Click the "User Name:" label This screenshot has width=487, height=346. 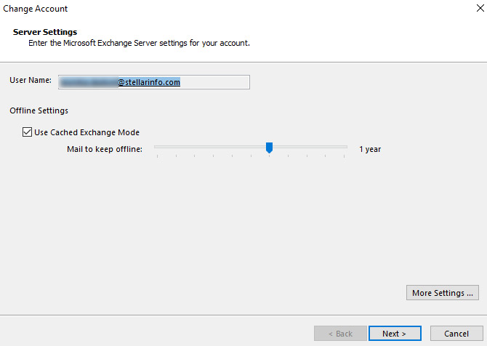click(x=31, y=81)
